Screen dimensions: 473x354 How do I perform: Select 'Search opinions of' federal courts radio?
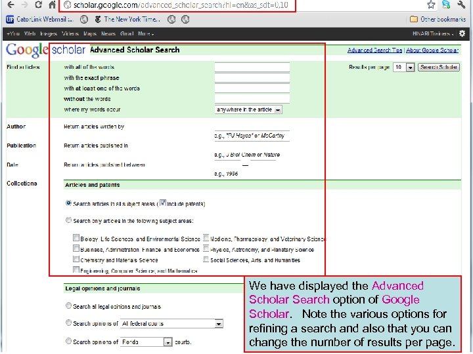click(68, 323)
